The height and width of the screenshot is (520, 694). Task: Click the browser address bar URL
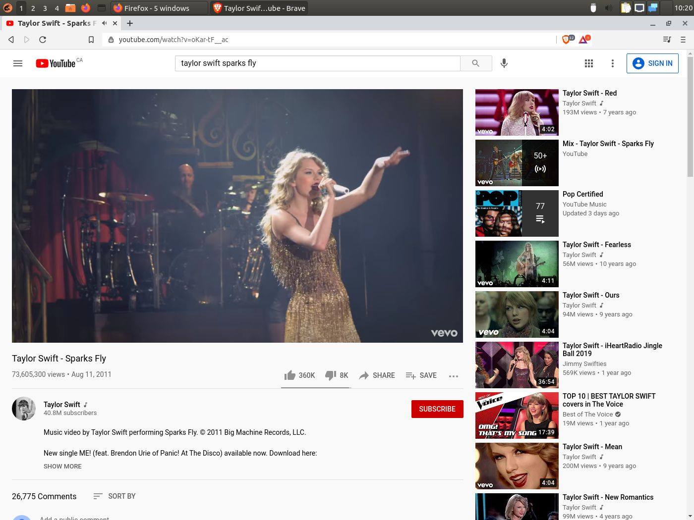point(173,40)
